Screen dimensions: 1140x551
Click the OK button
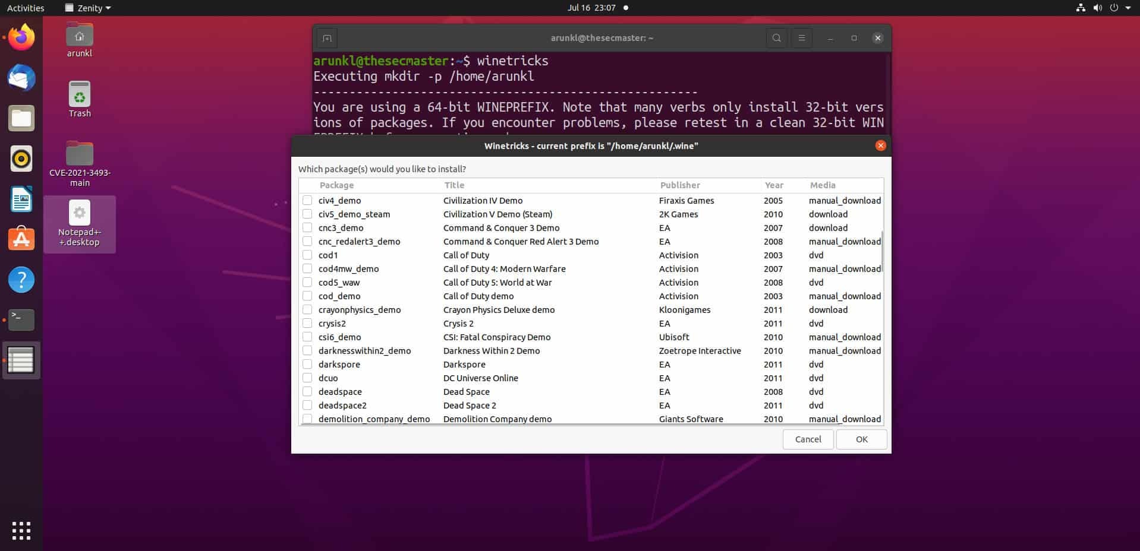click(x=861, y=439)
